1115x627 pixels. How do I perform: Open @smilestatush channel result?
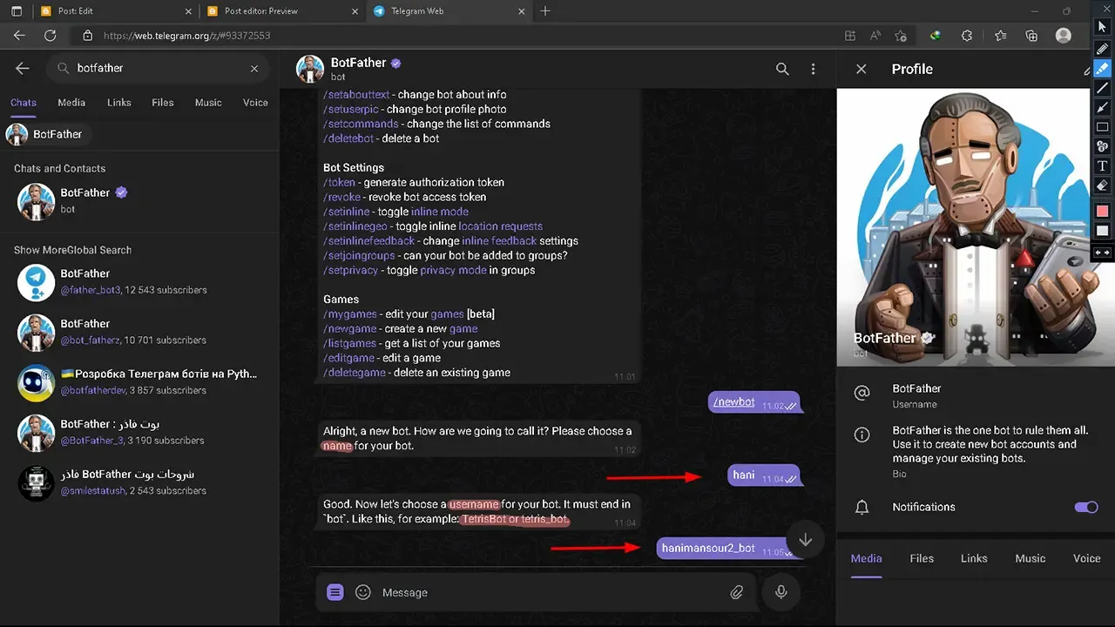(139, 482)
